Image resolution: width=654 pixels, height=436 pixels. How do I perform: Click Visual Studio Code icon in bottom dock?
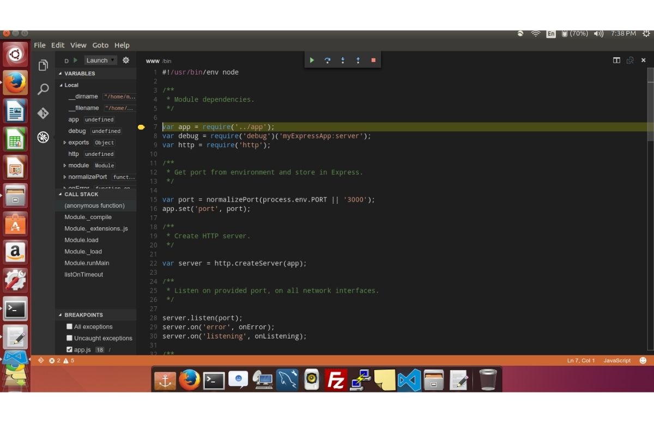[409, 380]
